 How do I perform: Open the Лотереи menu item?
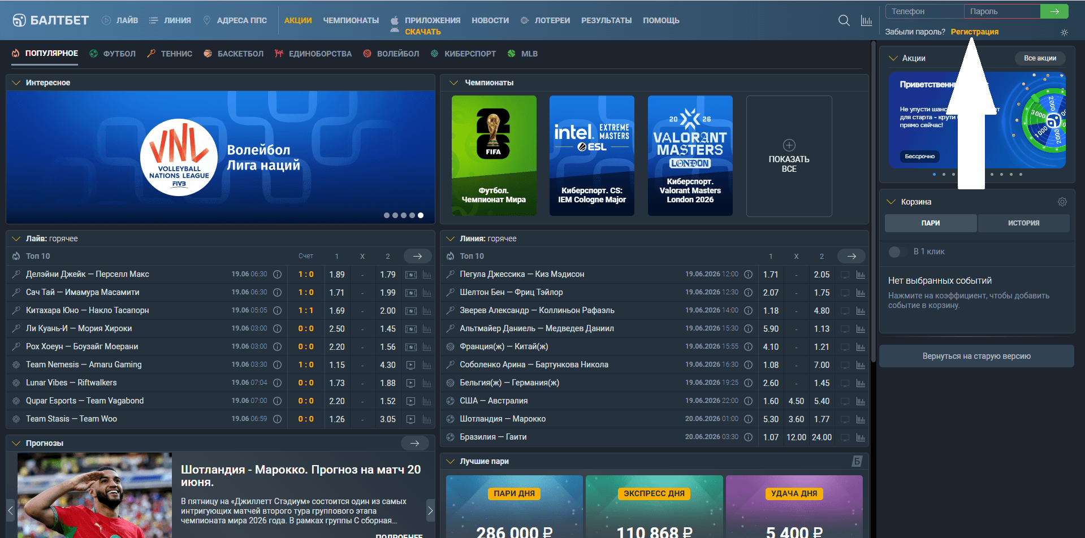click(x=545, y=20)
